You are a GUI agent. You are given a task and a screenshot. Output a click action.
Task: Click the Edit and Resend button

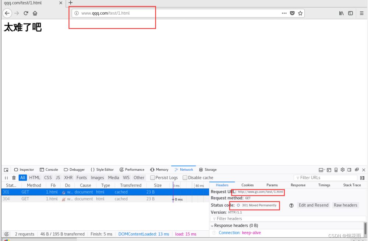point(314,205)
